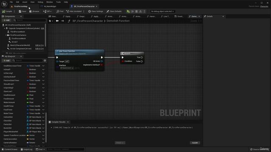Viewport: 271px width, 152px height.
Task: Click BP_FirstPersonCharacter in the breadcrumb
Action: [88, 21]
